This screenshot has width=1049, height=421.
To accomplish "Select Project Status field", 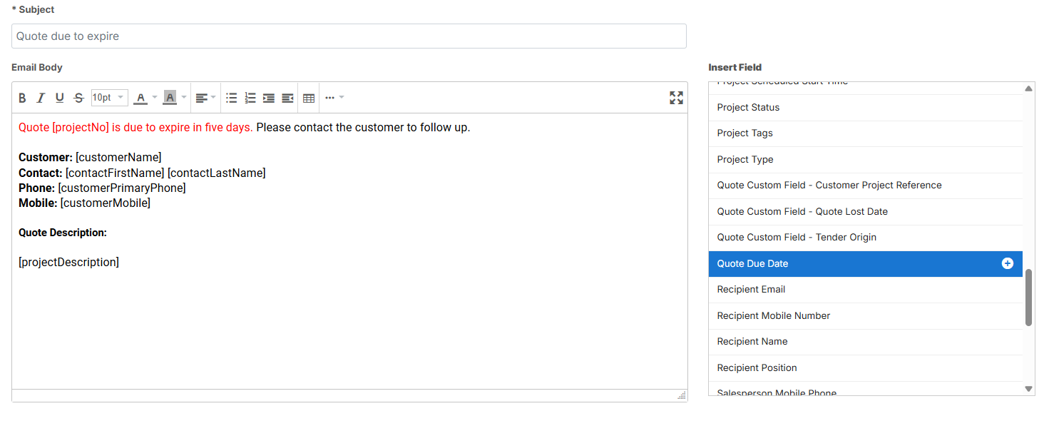I will (x=748, y=108).
